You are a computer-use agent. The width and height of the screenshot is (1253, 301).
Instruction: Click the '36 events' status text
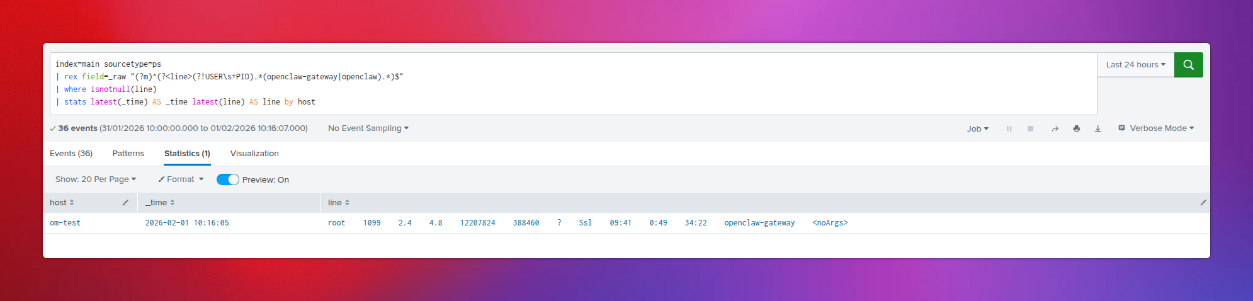[77, 128]
